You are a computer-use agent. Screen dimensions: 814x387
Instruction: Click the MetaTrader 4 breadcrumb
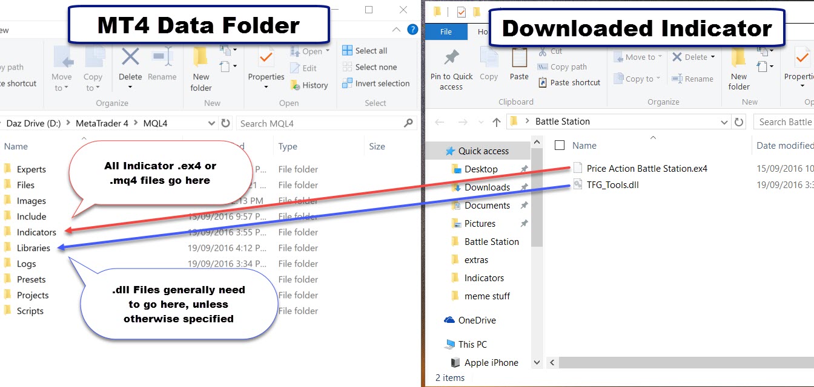click(x=102, y=123)
